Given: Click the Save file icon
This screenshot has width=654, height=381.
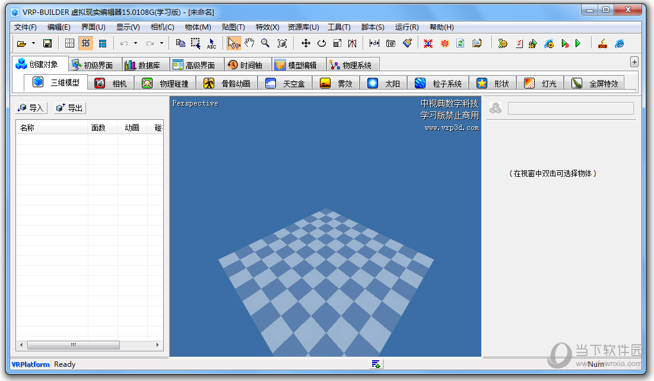Looking at the screenshot, I should pos(47,43).
